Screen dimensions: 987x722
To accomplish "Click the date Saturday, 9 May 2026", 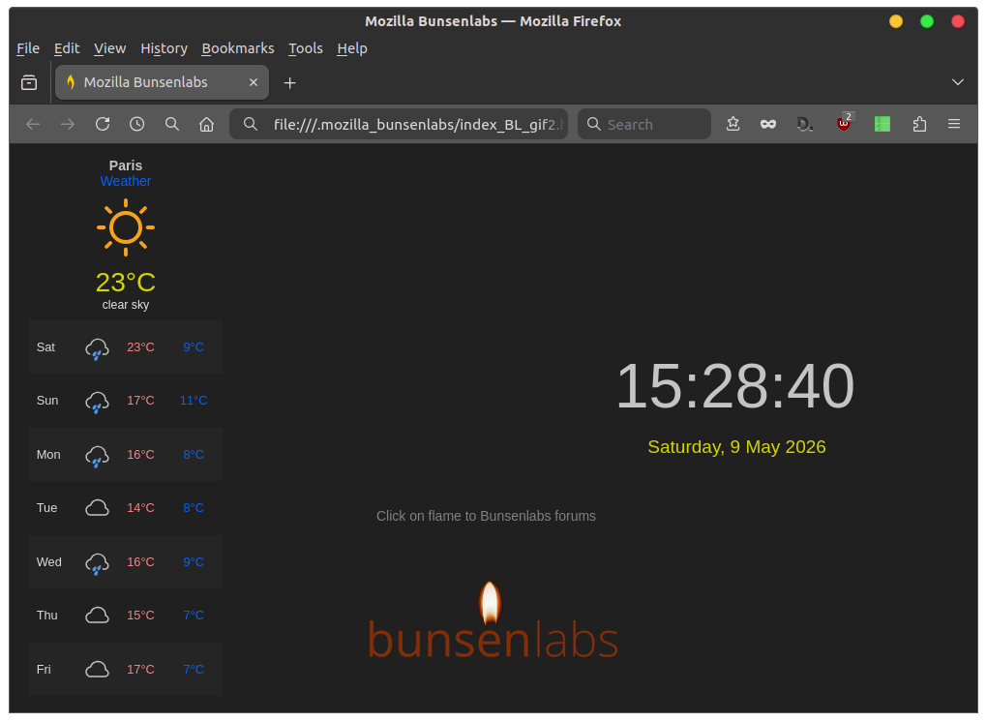I will point(736,447).
